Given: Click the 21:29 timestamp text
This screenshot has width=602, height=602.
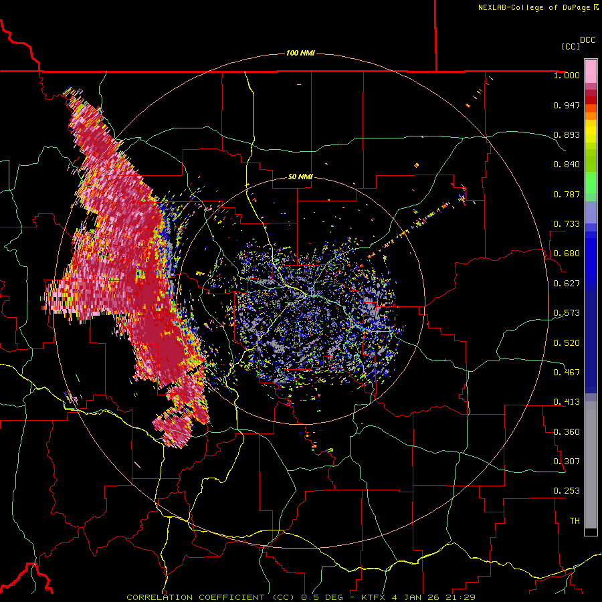Looking at the screenshot, I should pos(460,597).
